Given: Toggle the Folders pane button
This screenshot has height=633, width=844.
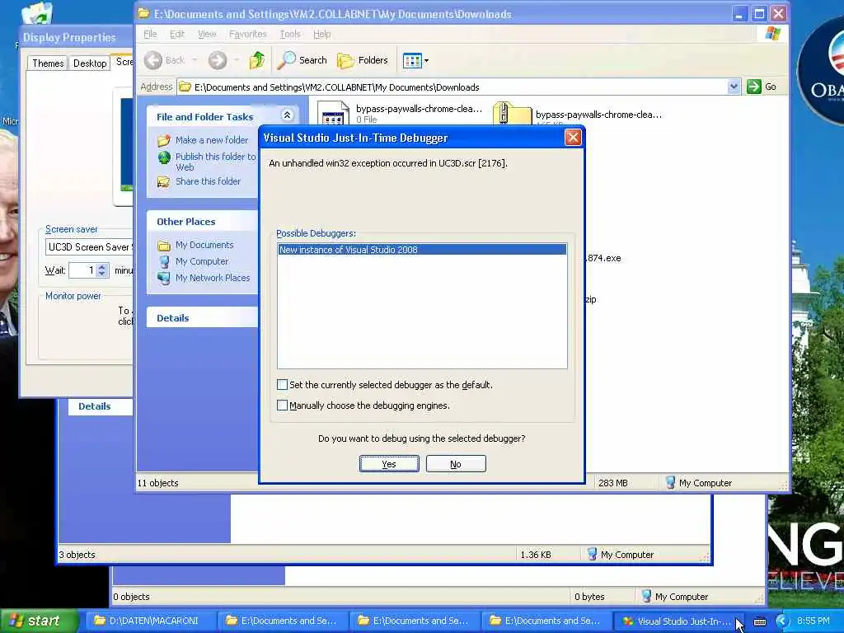Looking at the screenshot, I should point(363,60).
